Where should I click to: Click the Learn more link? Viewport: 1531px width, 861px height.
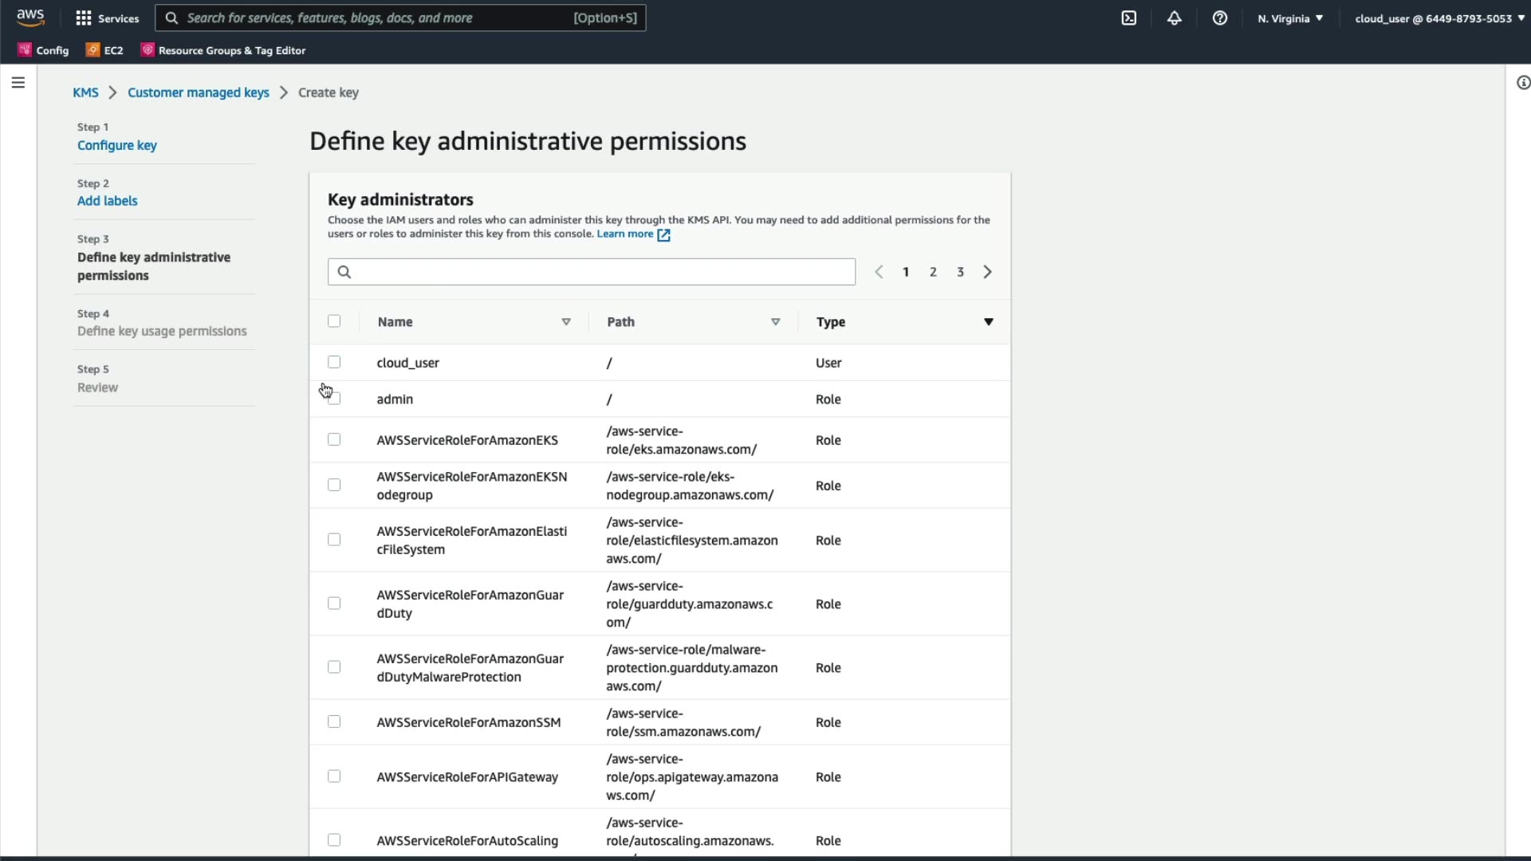[625, 234]
